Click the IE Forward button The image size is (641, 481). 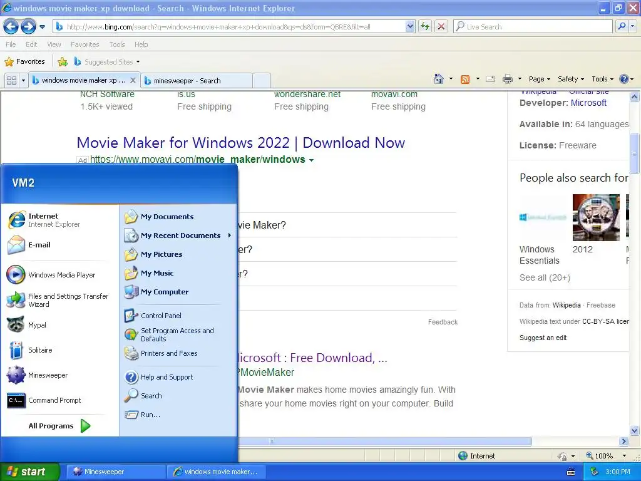click(28, 27)
